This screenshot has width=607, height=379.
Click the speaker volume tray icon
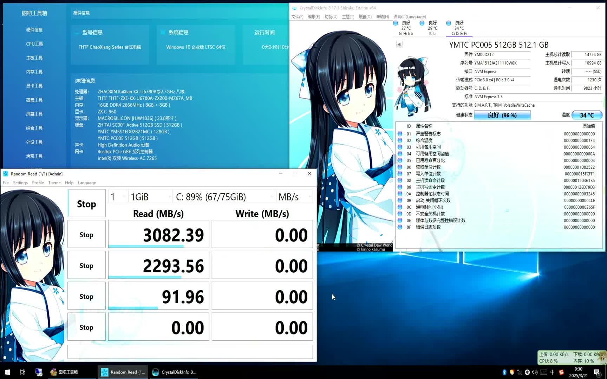(535, 372)
